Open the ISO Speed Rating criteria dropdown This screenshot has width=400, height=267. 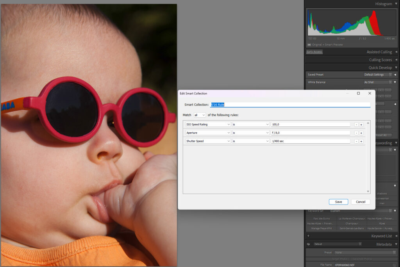tap(208, 125)
